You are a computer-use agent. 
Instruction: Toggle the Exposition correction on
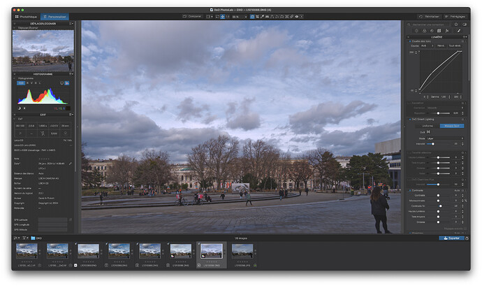pyautogui.click(x=410, y=103)
